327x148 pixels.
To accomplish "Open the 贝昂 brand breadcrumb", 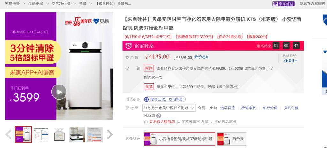I will tap(82, 4).
